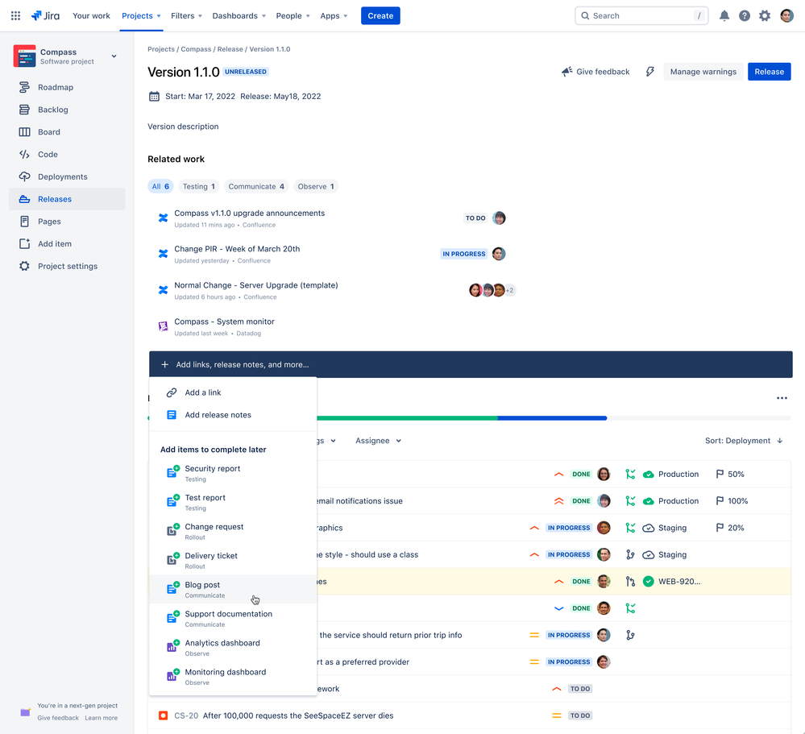This screenshot has height=734, width=805.
Task: Click the blue Create button
Action: tap(380, 15)
